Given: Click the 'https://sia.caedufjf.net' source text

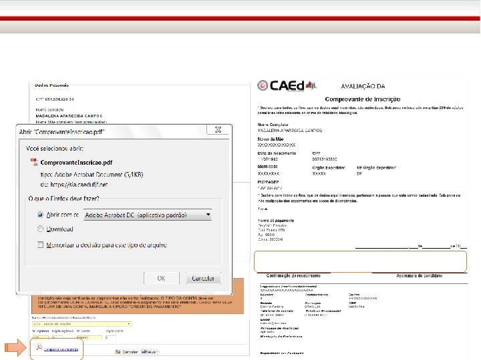Looking at the screenshot, I should pyautogui.click(x=79, y=185).
